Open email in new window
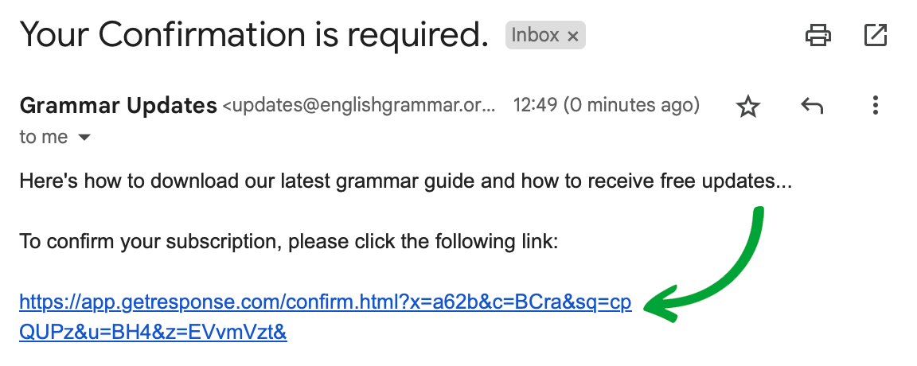This screenshot has height=366, width=917. pyautogui.click(x=876, y=35)
